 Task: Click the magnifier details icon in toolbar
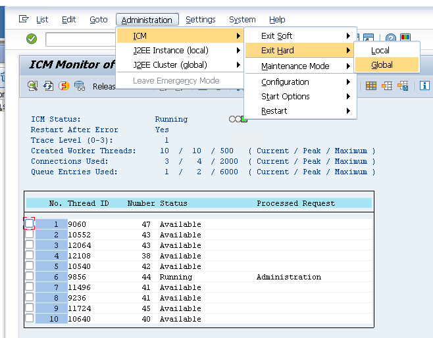(32, 86)
